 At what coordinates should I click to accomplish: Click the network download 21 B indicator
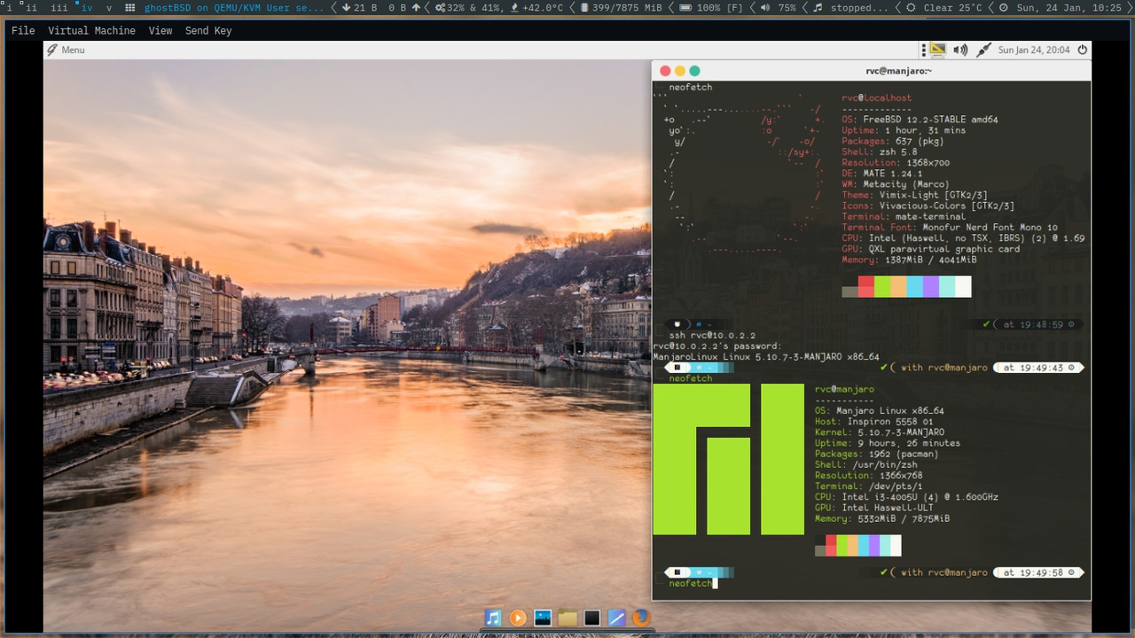pyautogui.click(x=360, y=7)
